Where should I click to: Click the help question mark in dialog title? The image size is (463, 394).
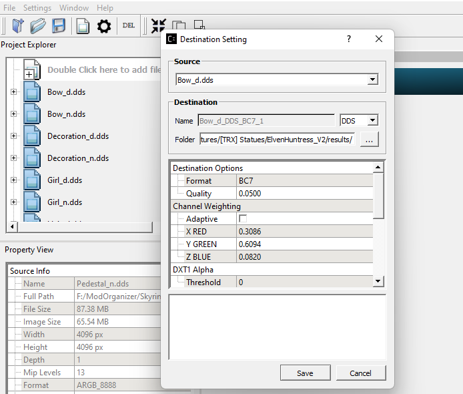(349, 39)
